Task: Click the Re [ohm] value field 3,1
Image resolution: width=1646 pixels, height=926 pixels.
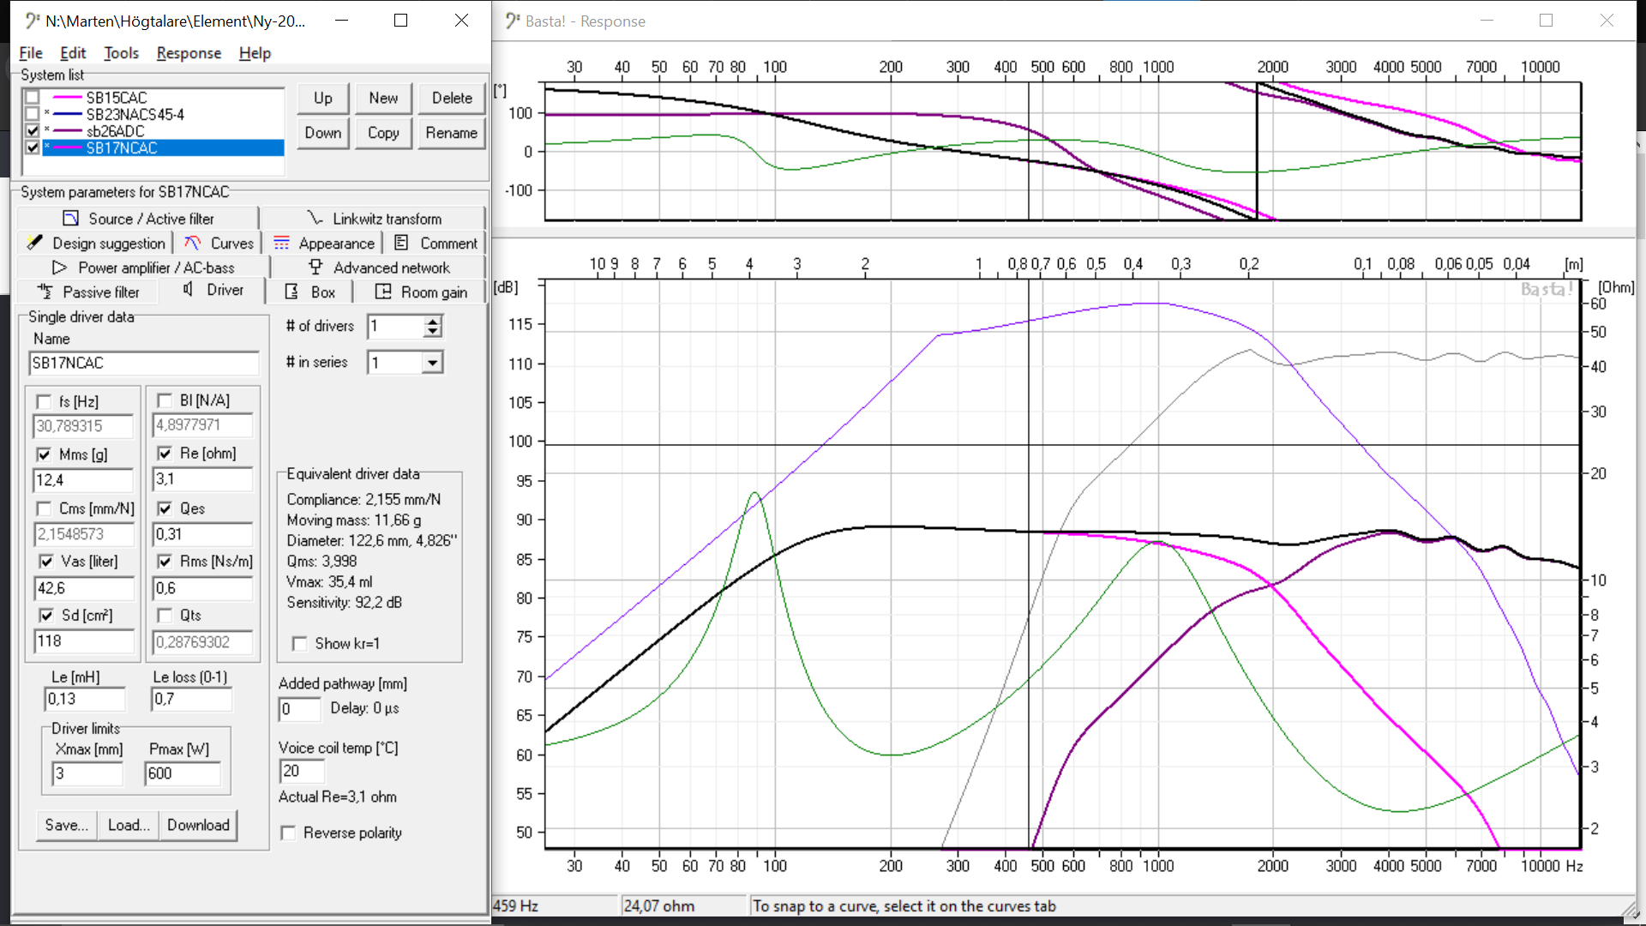Action: click(202, 479)
